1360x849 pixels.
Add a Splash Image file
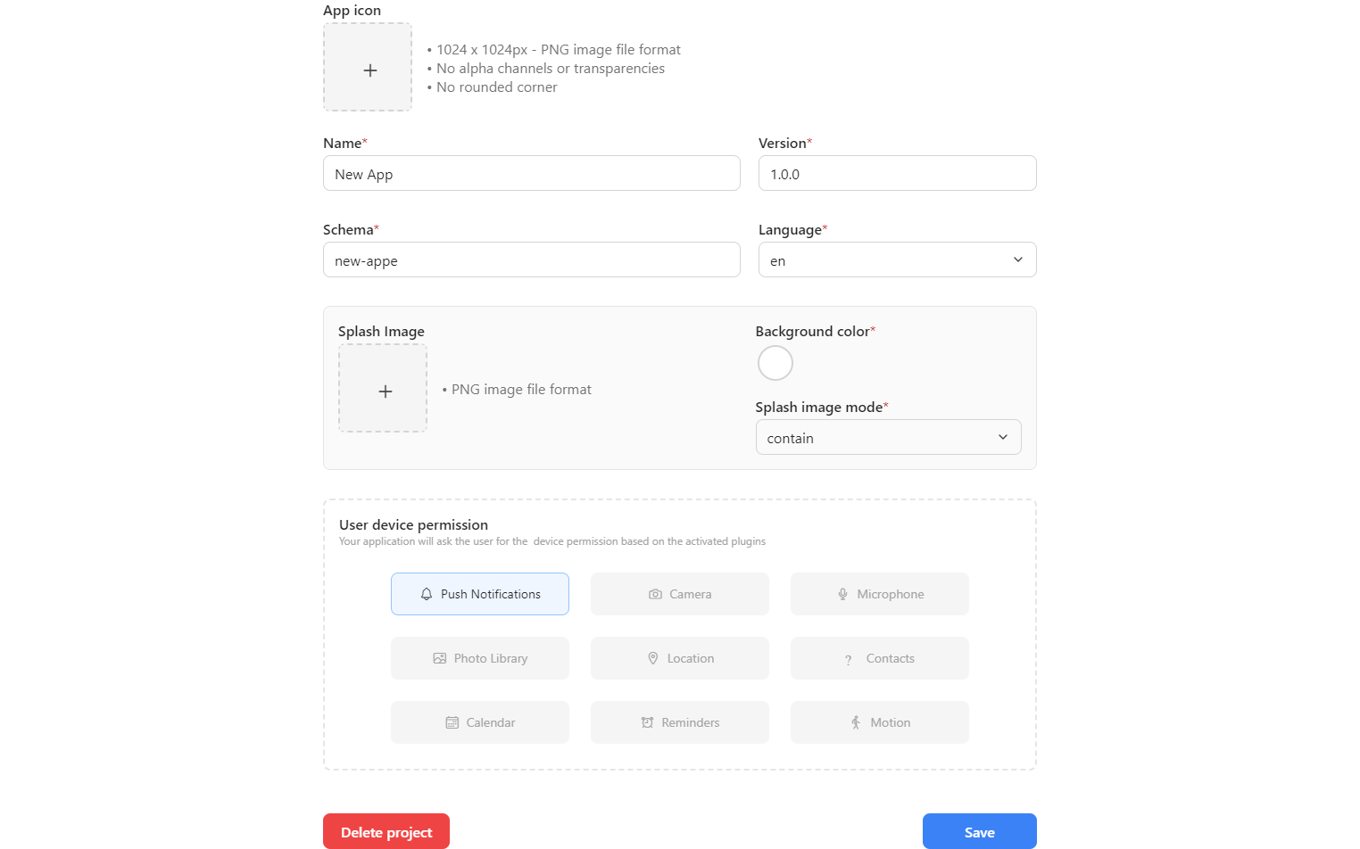pyautogui.click(x=383, y=389)
